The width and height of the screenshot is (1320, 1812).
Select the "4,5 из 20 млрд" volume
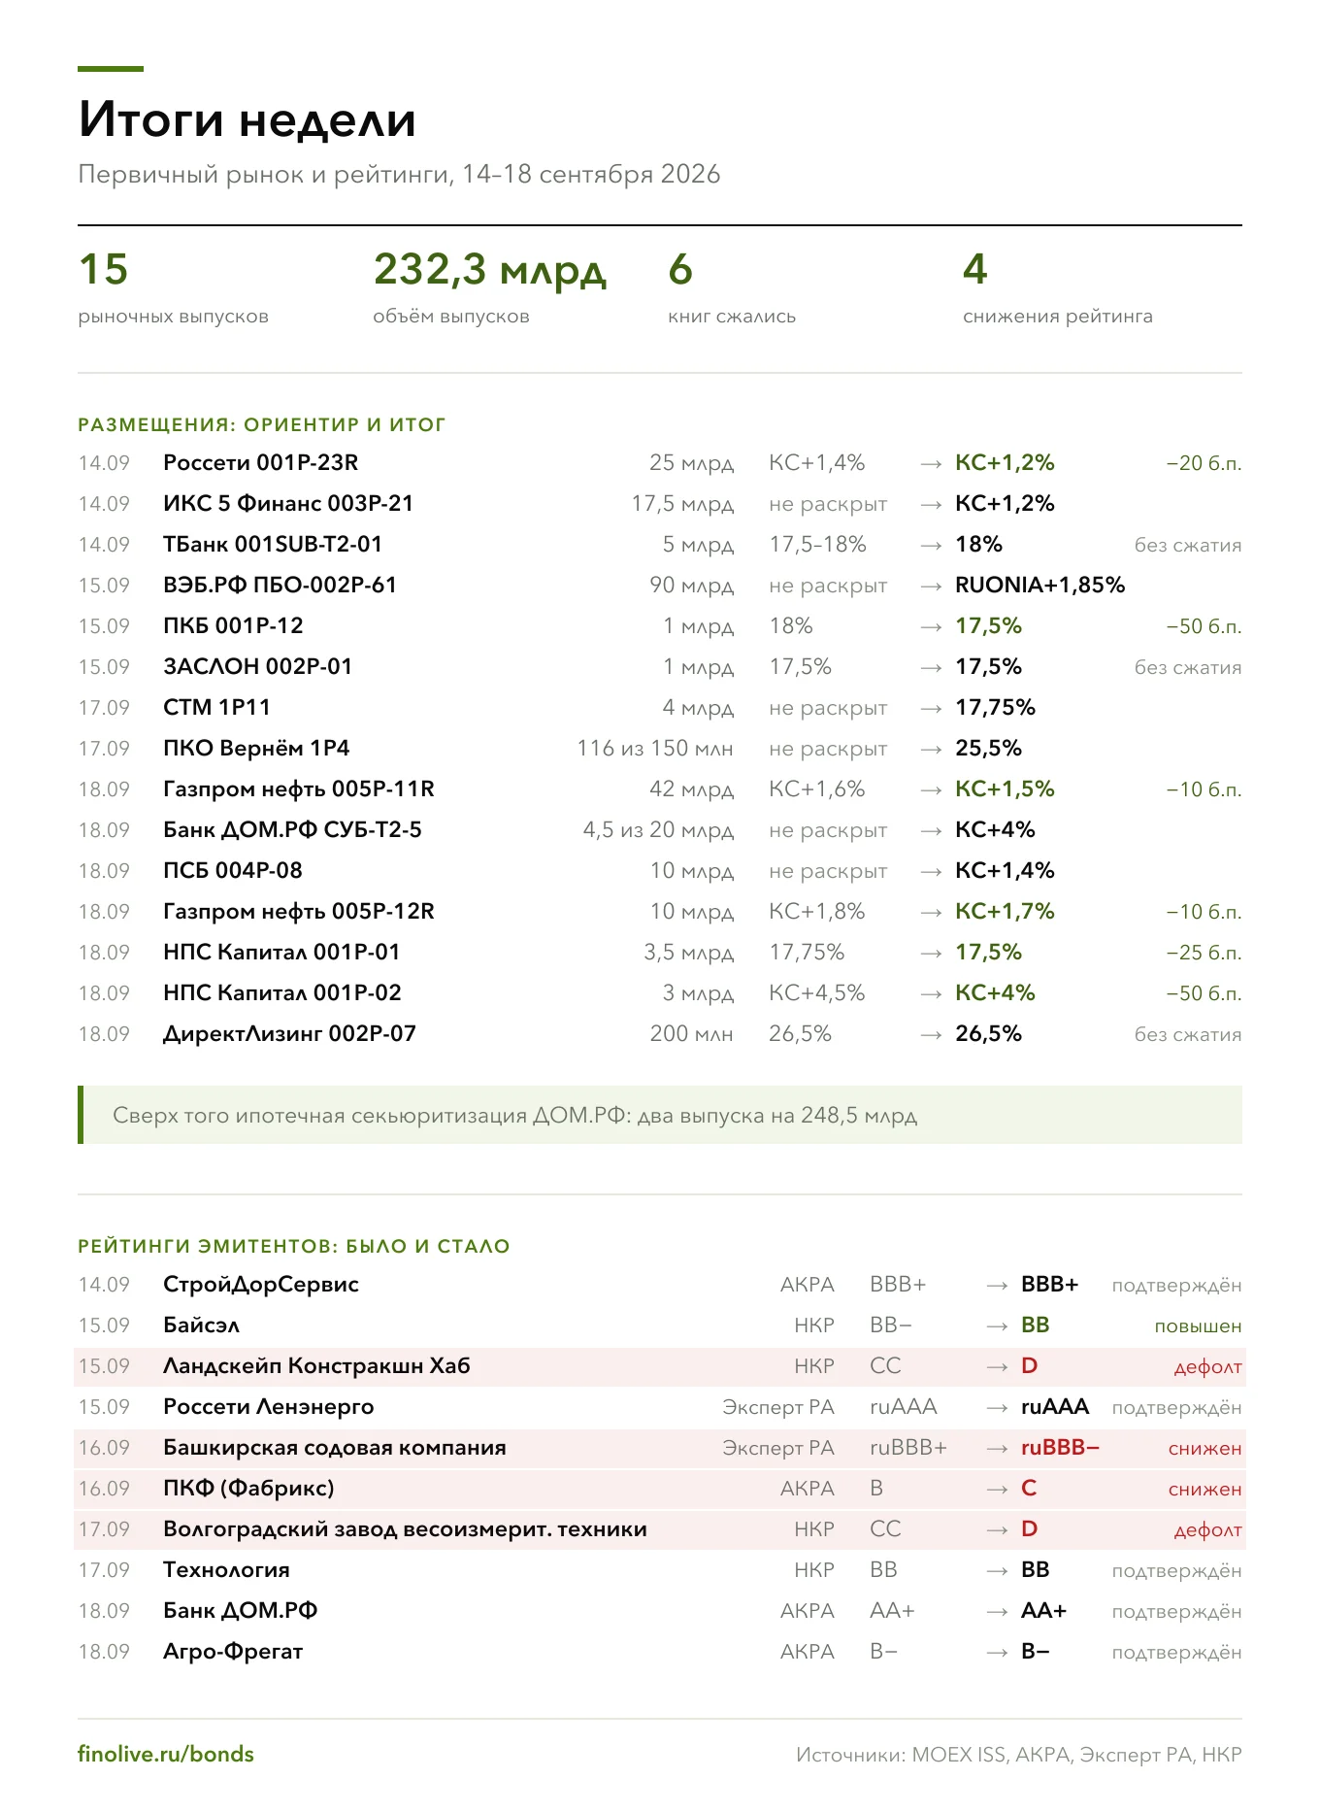658,830
